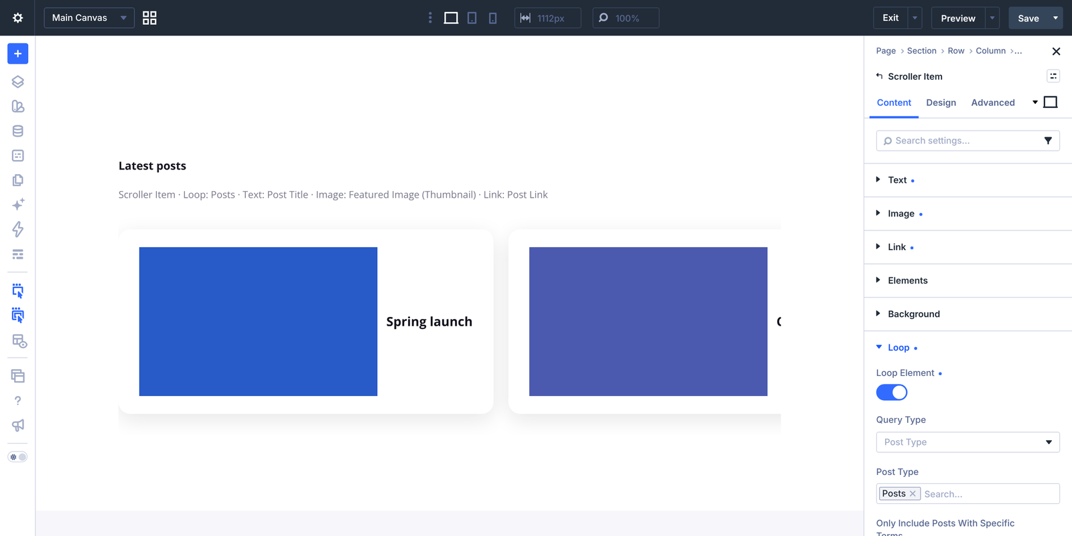Open the help question mark icon

click(x=18, y=401)
